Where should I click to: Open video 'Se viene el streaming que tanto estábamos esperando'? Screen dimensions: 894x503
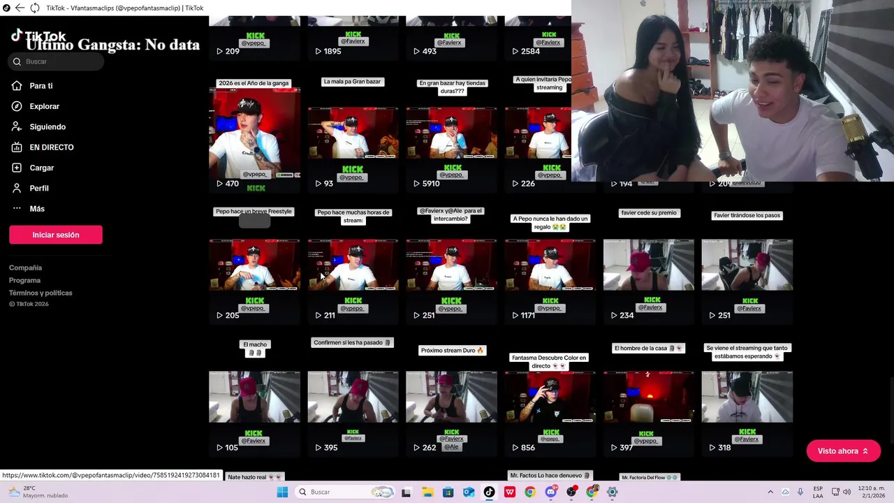(x=747, y=397)
